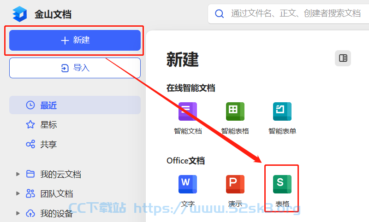Click the 在线智能文档 section heading
The image size is (369, 222).
pyautogui.click(x=191, y=88)
